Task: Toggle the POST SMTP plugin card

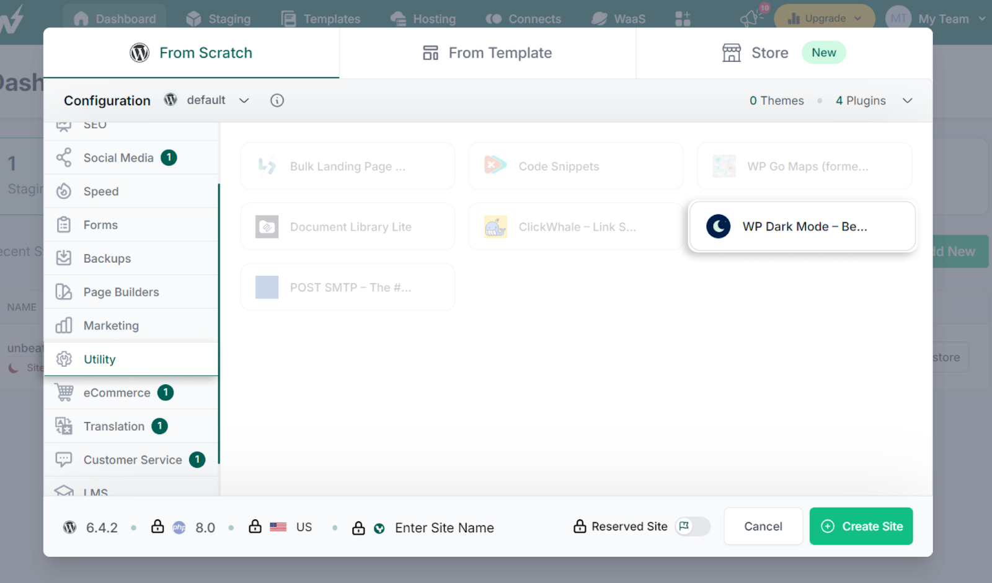Action: pos(348,287)
